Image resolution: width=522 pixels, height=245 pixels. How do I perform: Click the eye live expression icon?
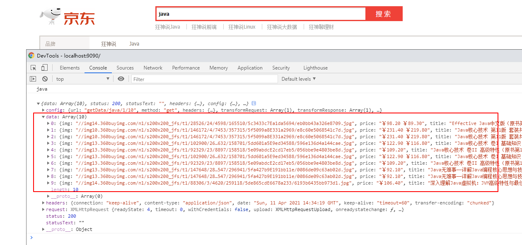(x=121, y=79)
